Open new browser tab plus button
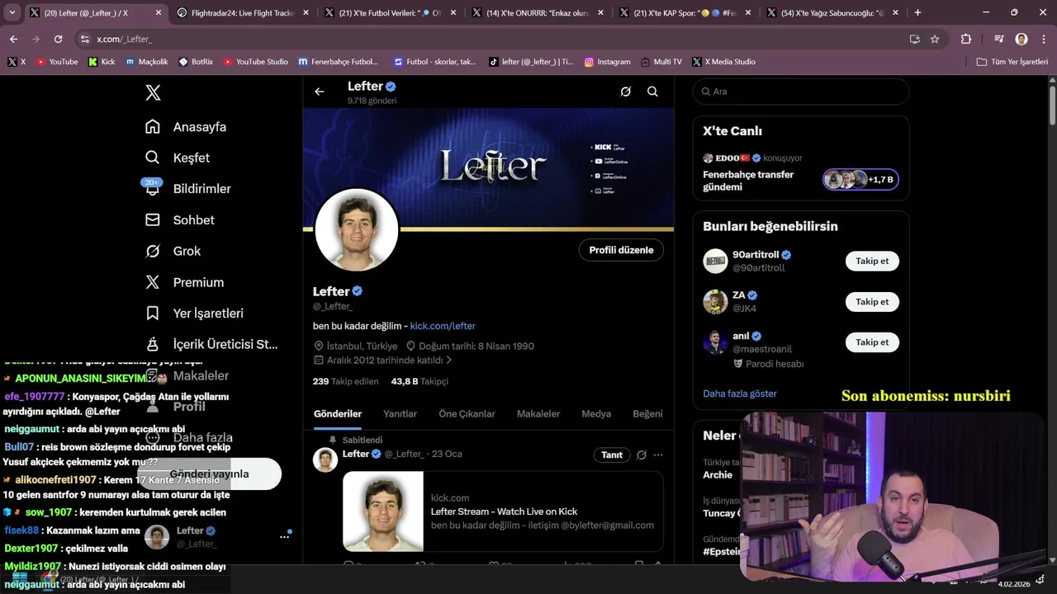 point(917,12)
